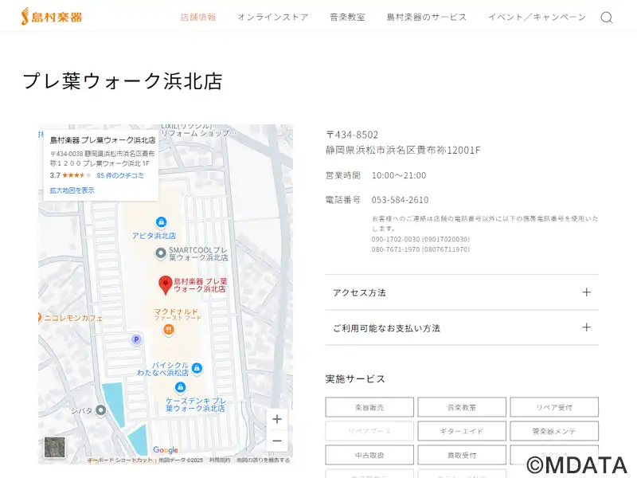Click the 利用規約 map terms link
Image resolution: width=637 pixels, height=478 pixels.
pyautogui.click(x=220, y=460)
